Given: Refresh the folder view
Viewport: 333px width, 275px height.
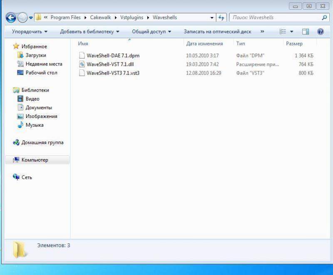Looking at the screenshot, I should pos(221,17).
